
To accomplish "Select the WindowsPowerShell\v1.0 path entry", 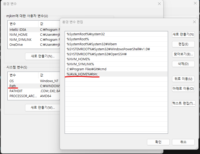I will [x=116, y=49].
